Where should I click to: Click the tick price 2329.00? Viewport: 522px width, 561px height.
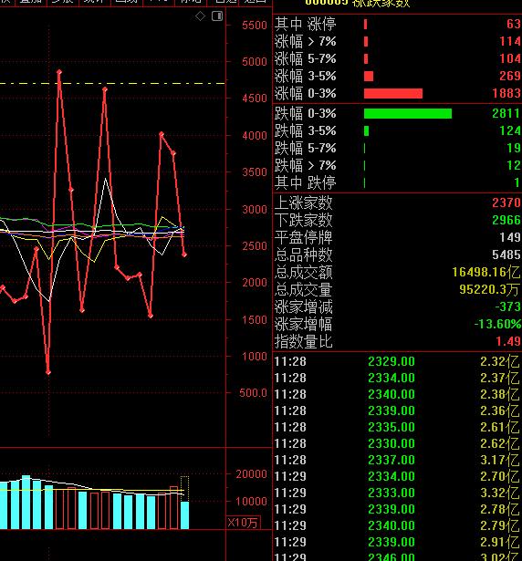391,361
